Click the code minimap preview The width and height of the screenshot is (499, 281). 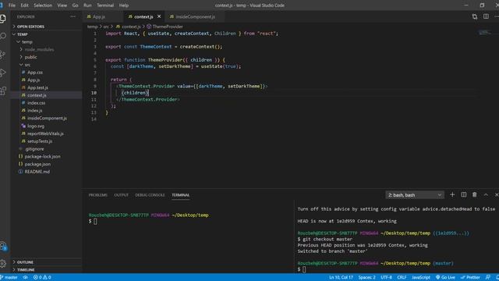pyautogui.click(x=485, y=32)
